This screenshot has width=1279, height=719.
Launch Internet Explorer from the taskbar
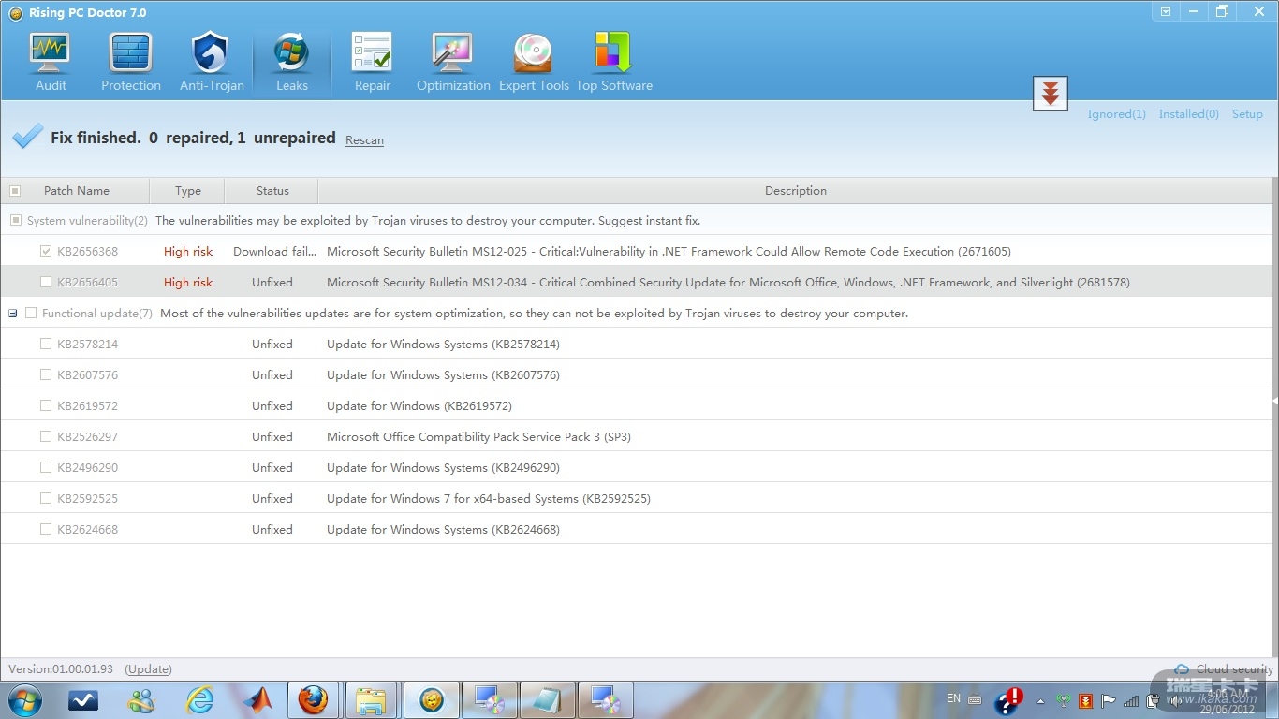pyautogui.click(x=199, y=700)
